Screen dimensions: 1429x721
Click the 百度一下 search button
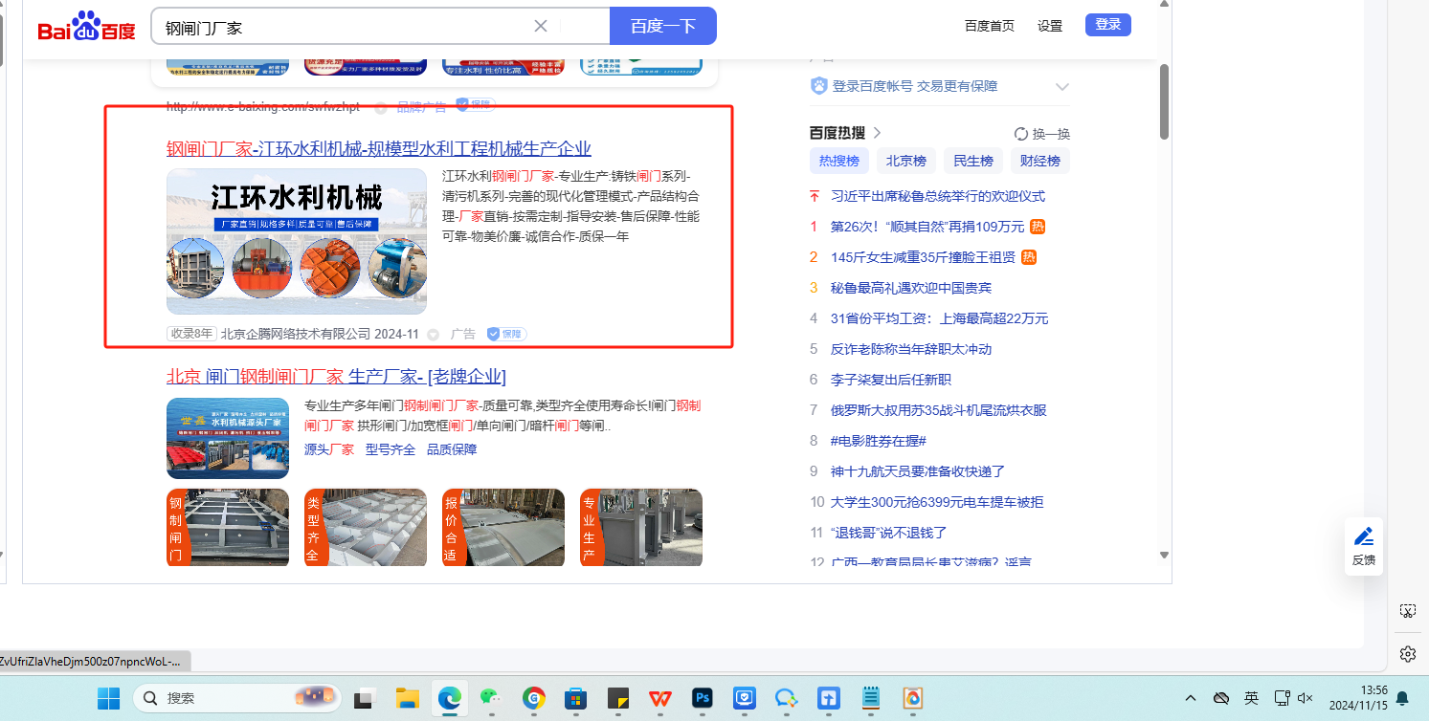pos(662,26)
